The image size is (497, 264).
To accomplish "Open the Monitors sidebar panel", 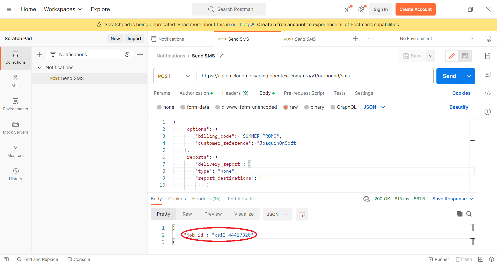I will pos(16,150).
